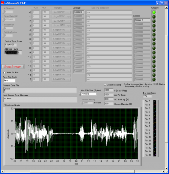169x174 pixels.
Task: Turn on Graph LED for channel 5
Action: click(154, 35)
